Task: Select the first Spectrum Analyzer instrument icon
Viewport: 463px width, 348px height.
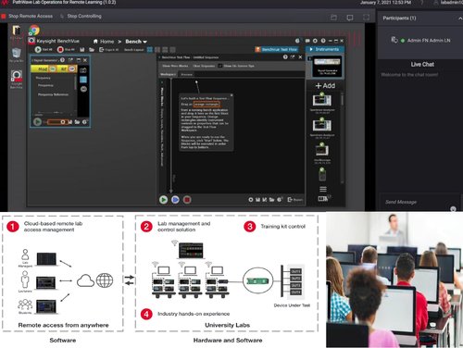Action: (x=322, y=101)
